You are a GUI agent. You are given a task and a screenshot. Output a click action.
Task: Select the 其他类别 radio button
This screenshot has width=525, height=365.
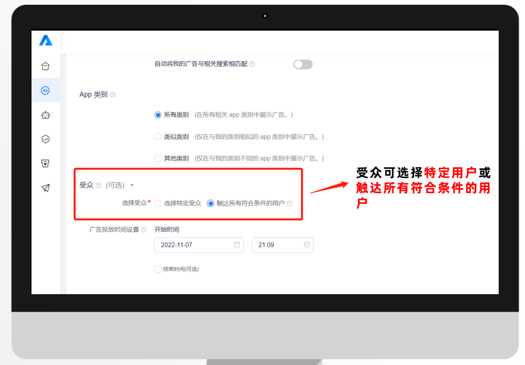tap(157, 158)
